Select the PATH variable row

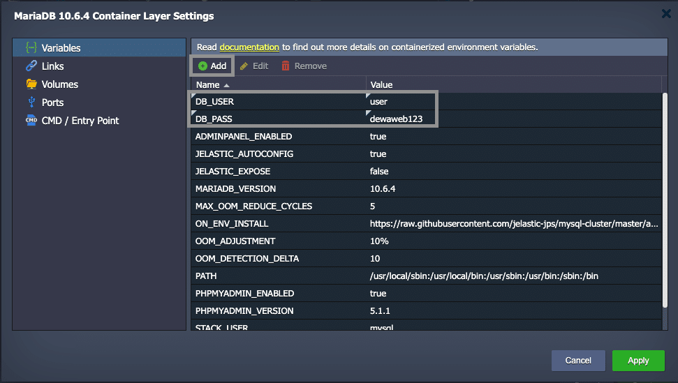[427, 276]
